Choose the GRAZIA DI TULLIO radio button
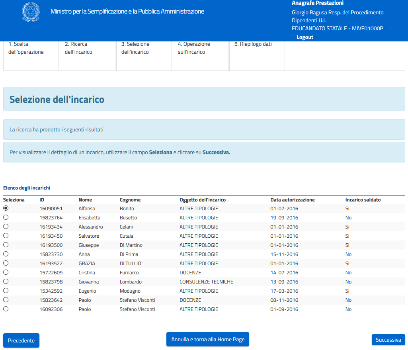Viewport: 408px width, 350px height. tap(6, 263)
